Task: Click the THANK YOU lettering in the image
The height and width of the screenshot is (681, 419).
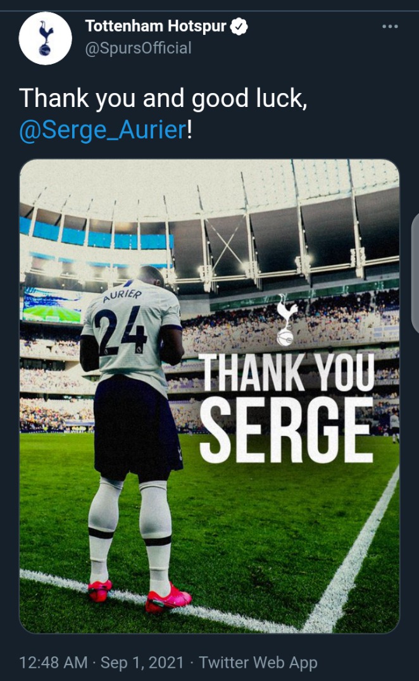Action: point(286,373)
